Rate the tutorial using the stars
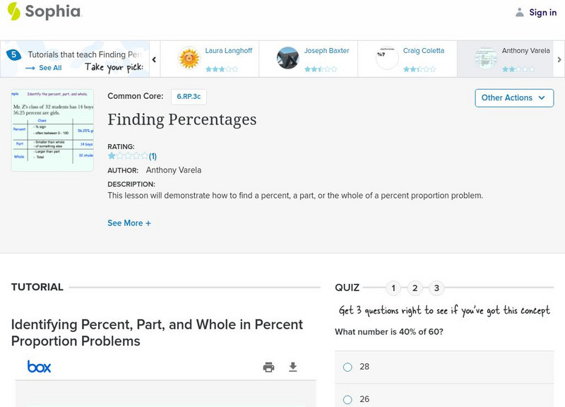The image size is (565, 407). (x=128, y=156)
